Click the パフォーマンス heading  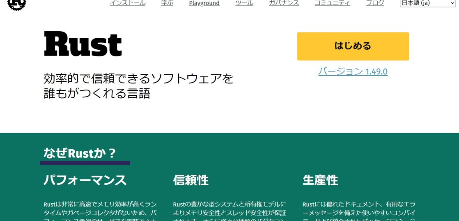(85, 180)
